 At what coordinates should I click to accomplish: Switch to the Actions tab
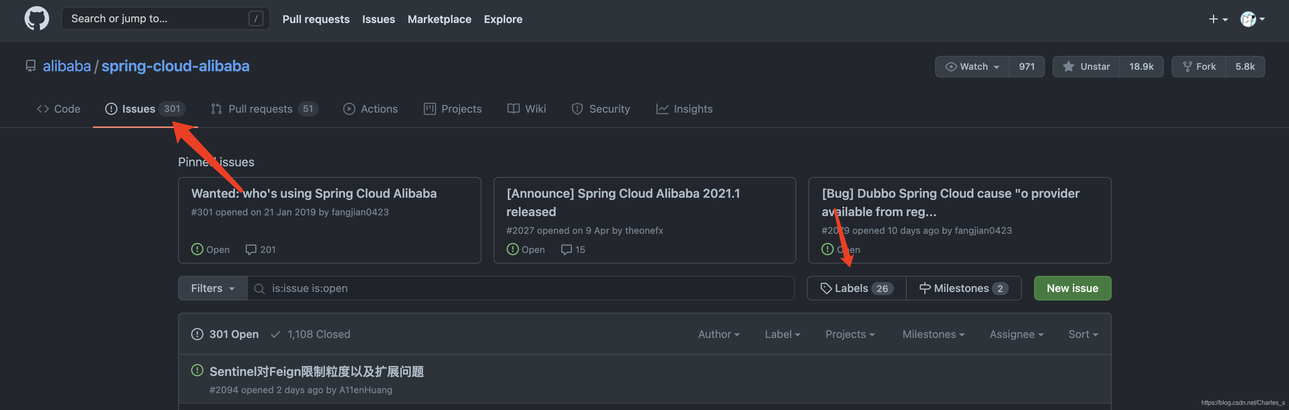coord(370,109)
